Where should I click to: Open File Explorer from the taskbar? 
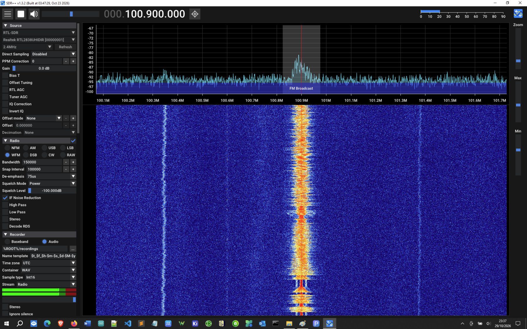click(x=289, y=323)
